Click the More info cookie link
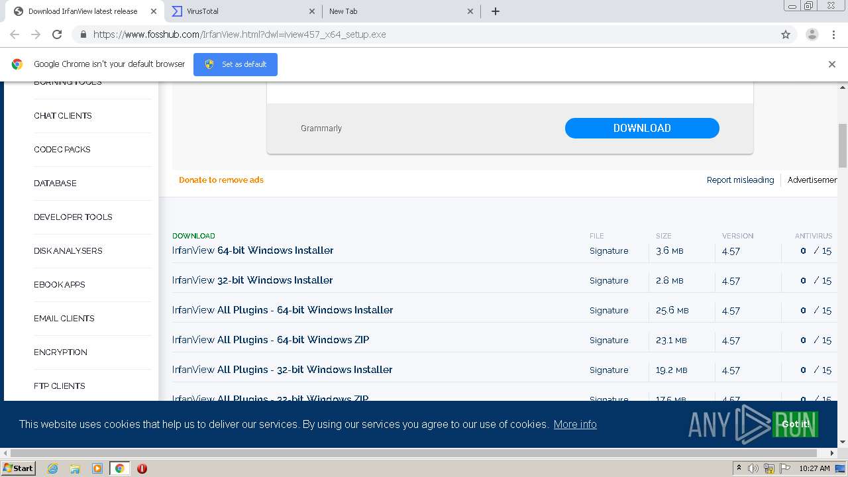Screen dimensions: 848x477 pyautogui.click(x=575, y=424)
